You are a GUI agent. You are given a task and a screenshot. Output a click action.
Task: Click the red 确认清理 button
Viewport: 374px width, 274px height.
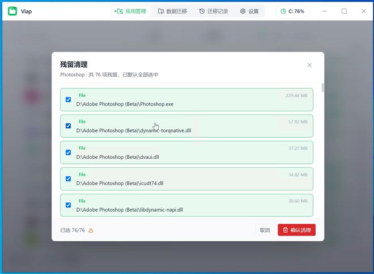(296, 230)
